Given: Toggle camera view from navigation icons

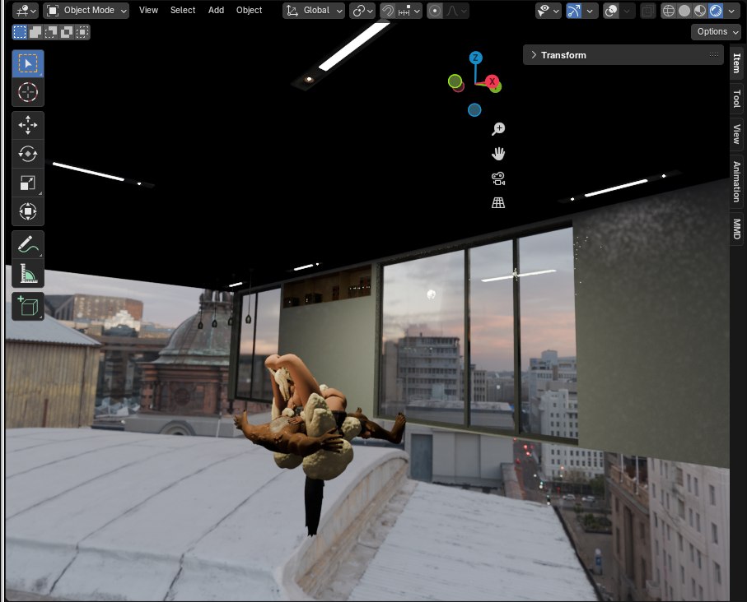Looking at the screenshot, I should pyautogui.click(x=498, y=178).
